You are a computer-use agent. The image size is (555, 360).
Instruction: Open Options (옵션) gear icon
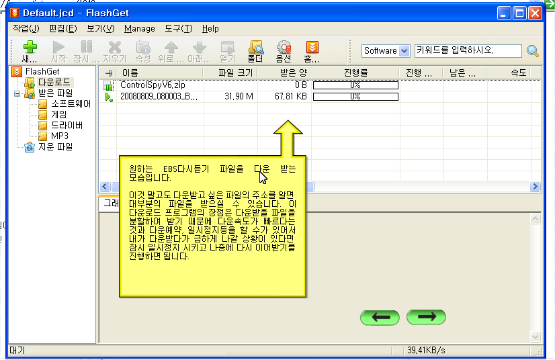pyautogui.click(x=284, y=48)
